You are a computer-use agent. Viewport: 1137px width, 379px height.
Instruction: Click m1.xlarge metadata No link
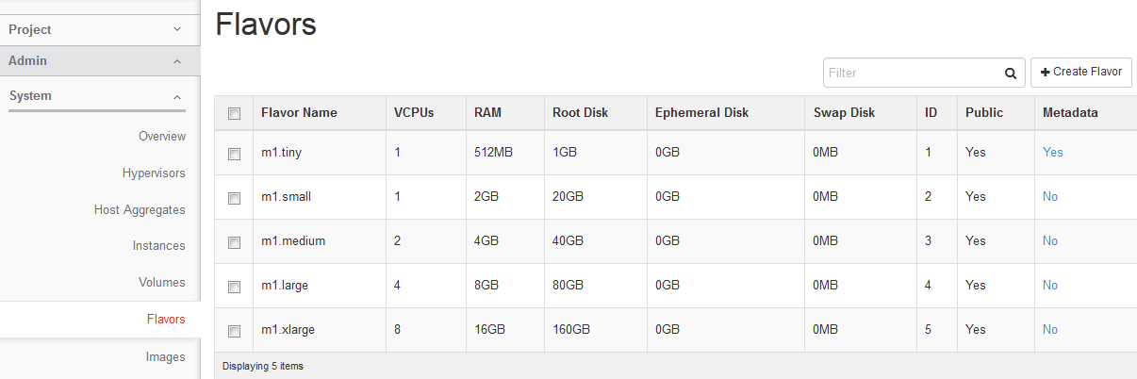[x=1050, y=330]
